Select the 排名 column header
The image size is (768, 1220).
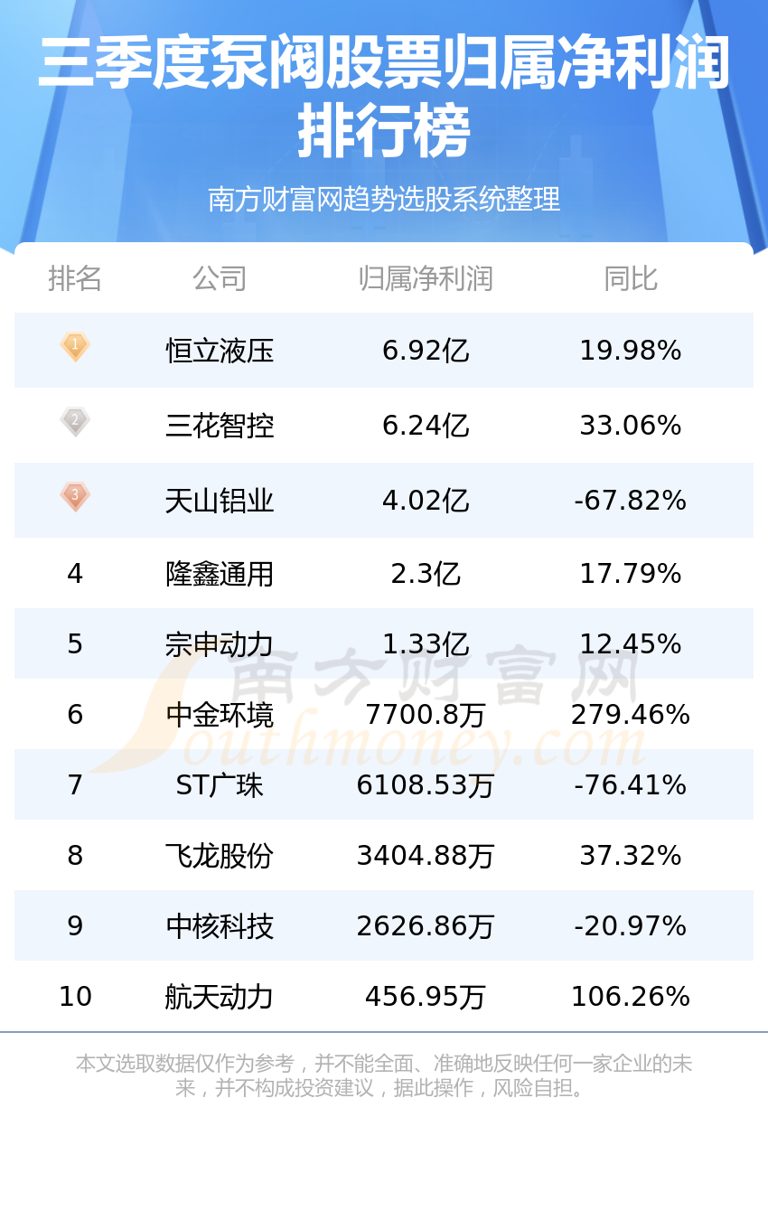75,278
